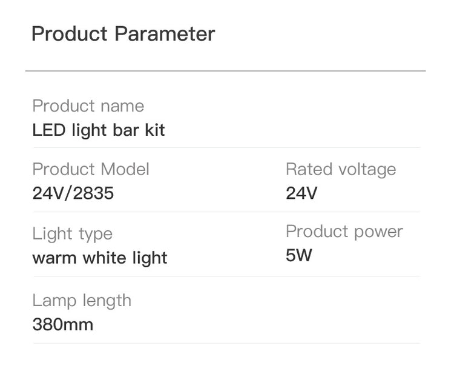Click the thick divider below the title

(225, 71)
